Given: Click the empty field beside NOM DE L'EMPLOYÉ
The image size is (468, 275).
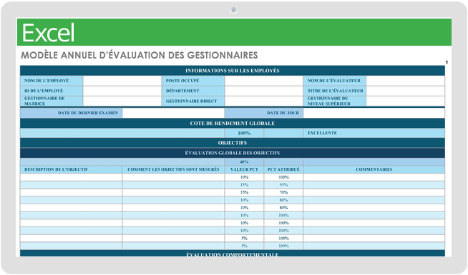Looking at the screenshot, I should click(x=122, y=81).
